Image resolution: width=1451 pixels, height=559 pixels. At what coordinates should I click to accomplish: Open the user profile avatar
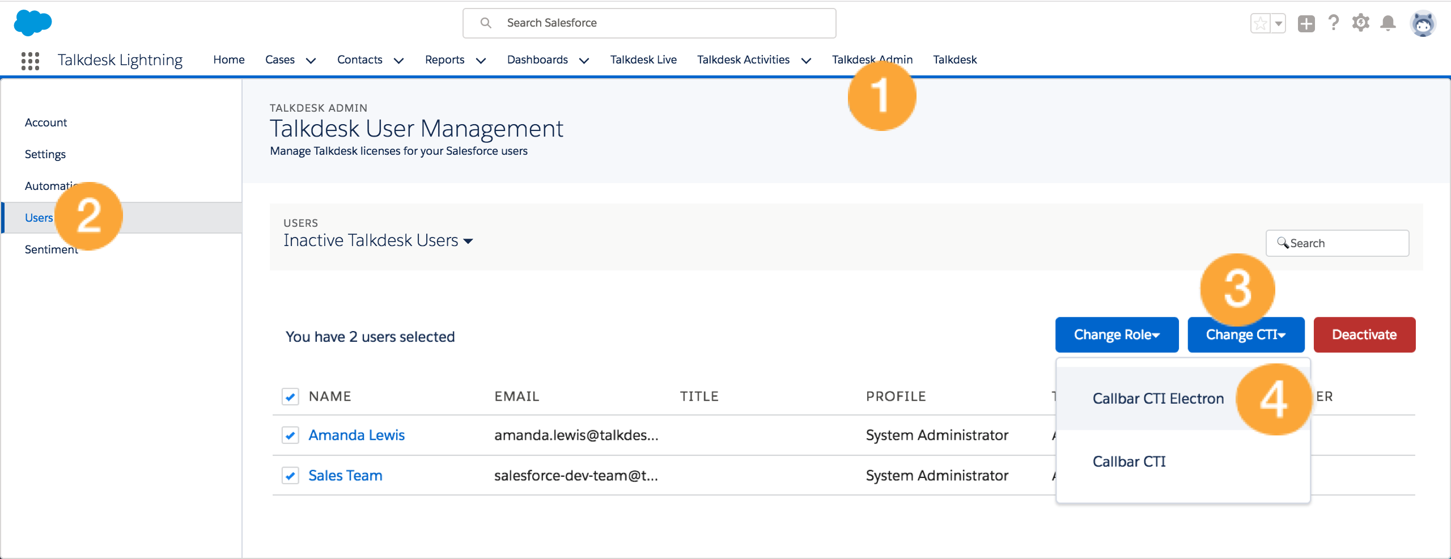1423,23
